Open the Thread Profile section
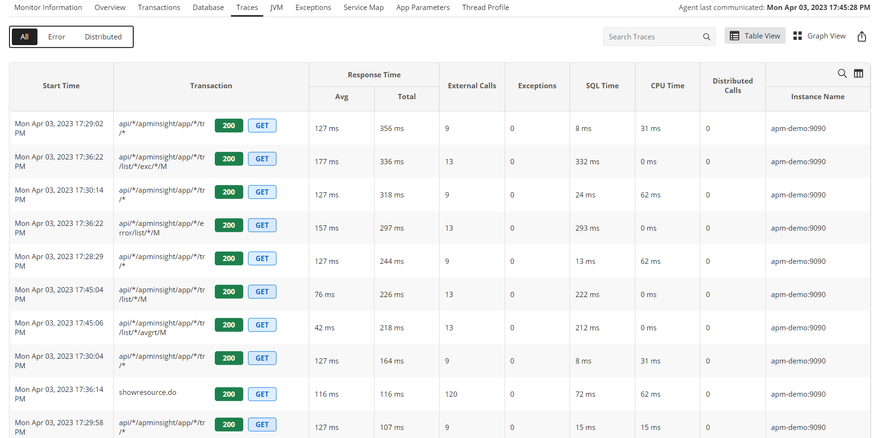 pyautogui.click(x=485, y=7)
